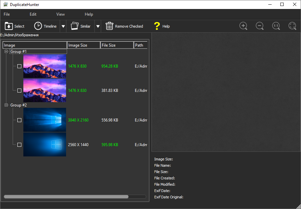Click the yellow Help question mark icon
Screen dimensions: 301x209
(x=157, y=26)
